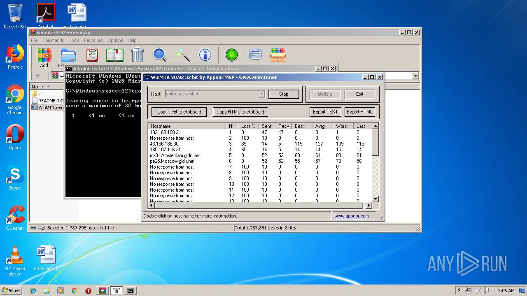Click Windows Explorer folder in the taskbar

click(47, 291)
